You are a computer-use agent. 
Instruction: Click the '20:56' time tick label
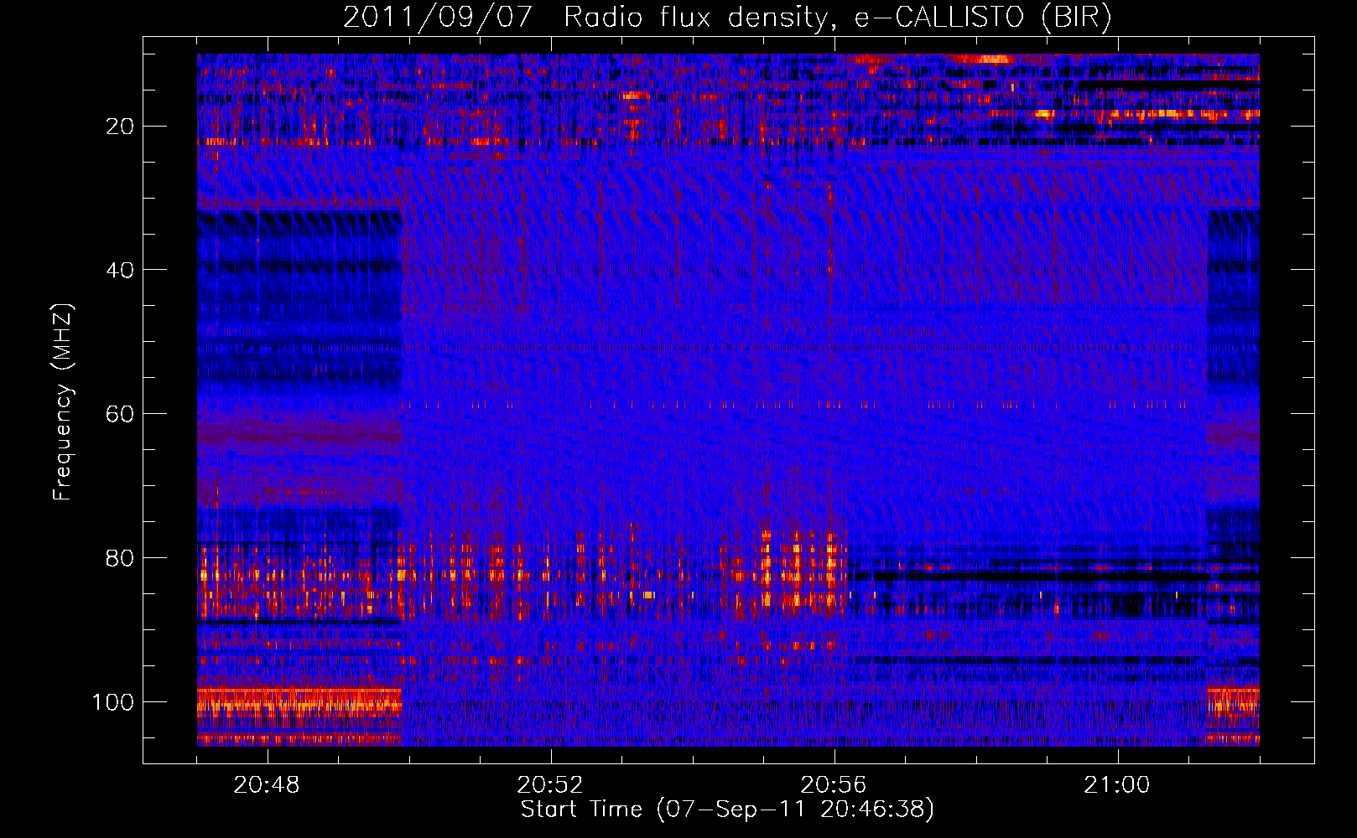click(x=834, y=785)
